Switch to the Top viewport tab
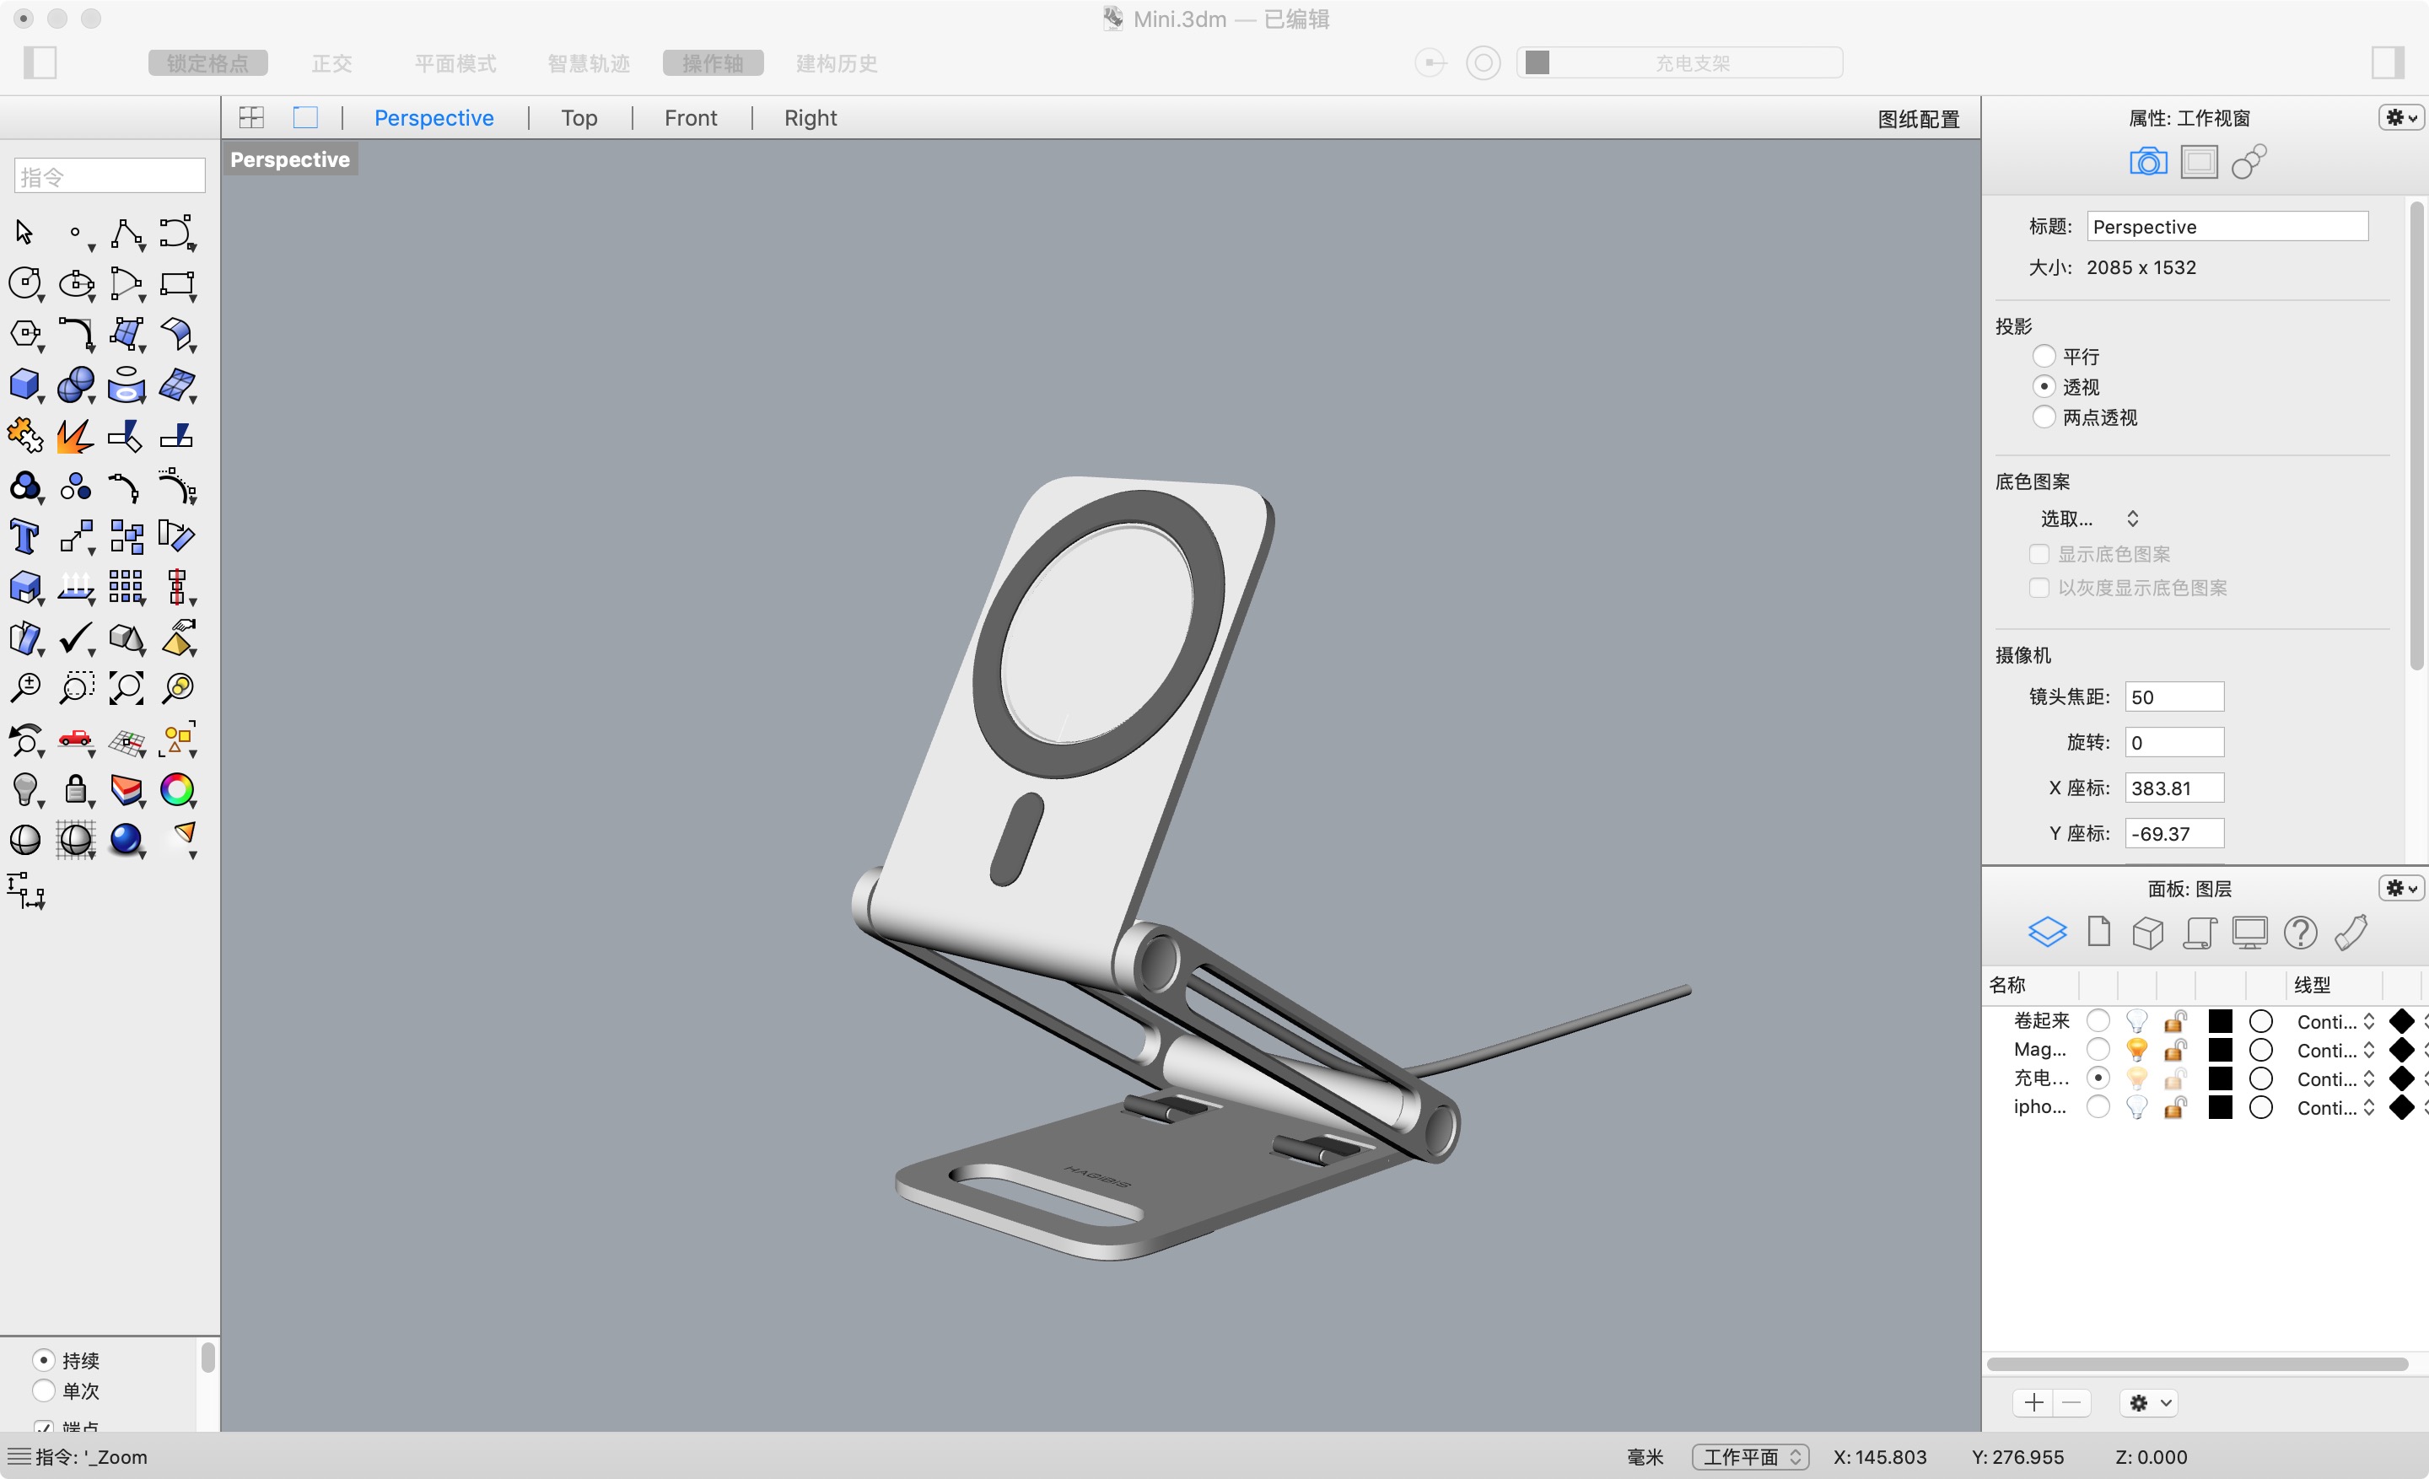Viewport: 2429px width, 1479px height. (x=579, y=117)
